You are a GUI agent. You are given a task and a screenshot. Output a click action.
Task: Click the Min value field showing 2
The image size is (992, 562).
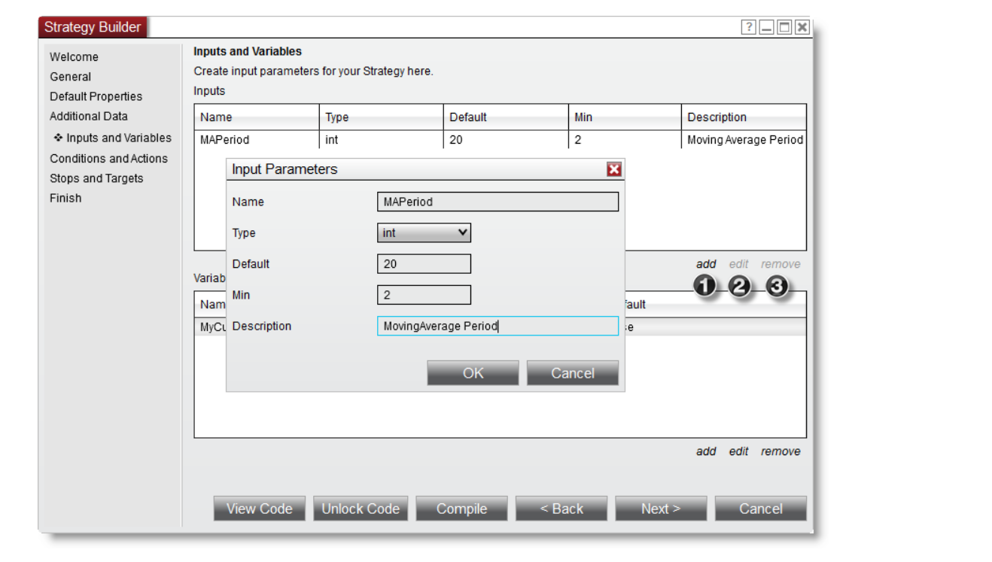(x=424, y=295)
